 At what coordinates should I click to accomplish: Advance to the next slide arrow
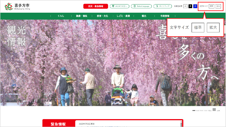click(x=218, y=111)
